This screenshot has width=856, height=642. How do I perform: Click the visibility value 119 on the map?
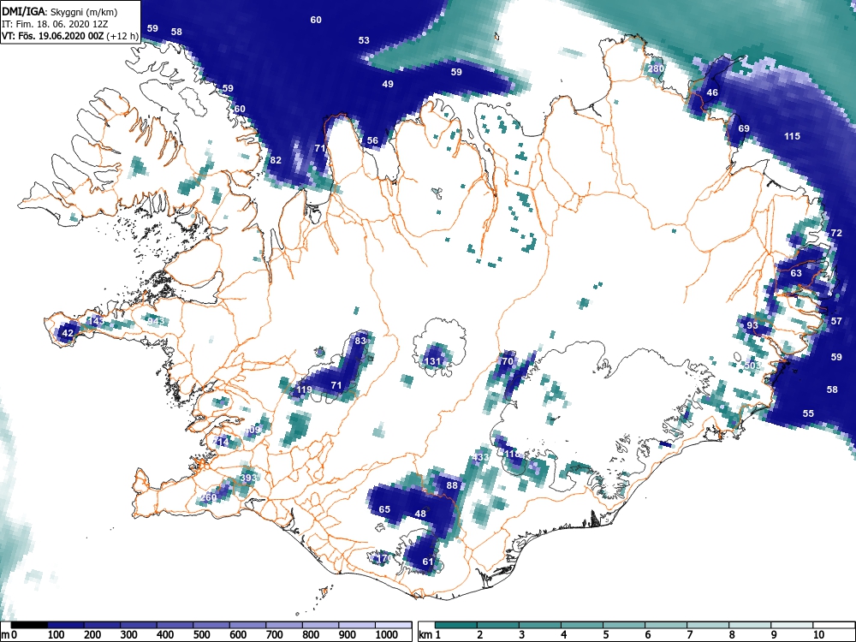point(304,389)
